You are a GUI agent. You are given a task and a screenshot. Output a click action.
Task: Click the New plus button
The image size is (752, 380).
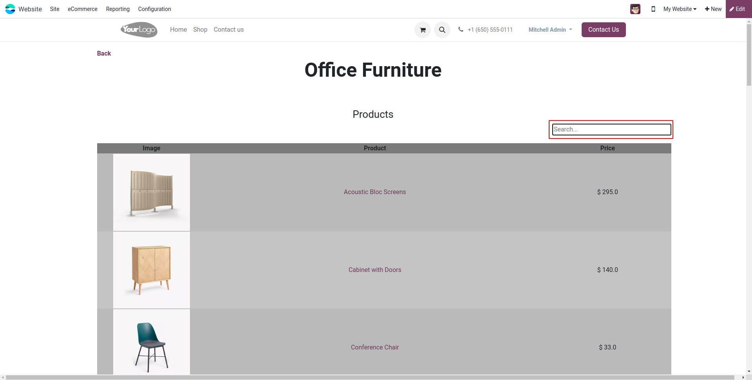point(713,9)
